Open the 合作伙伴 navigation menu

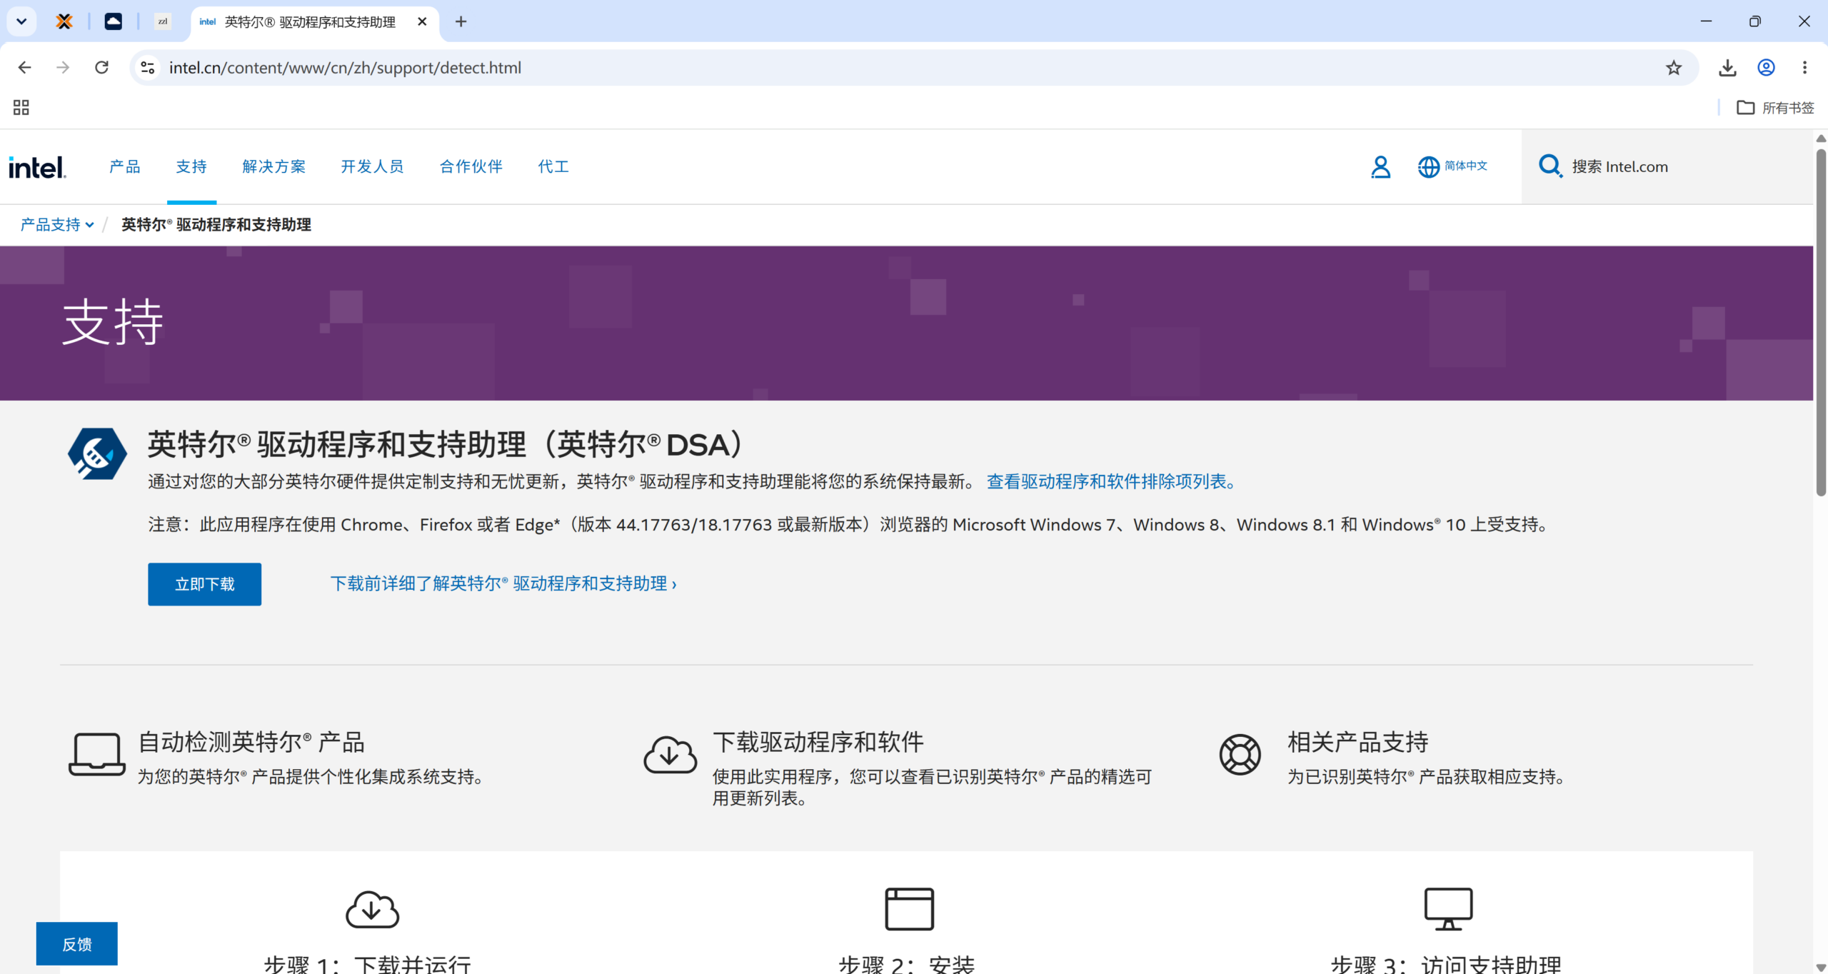point(471,166)
